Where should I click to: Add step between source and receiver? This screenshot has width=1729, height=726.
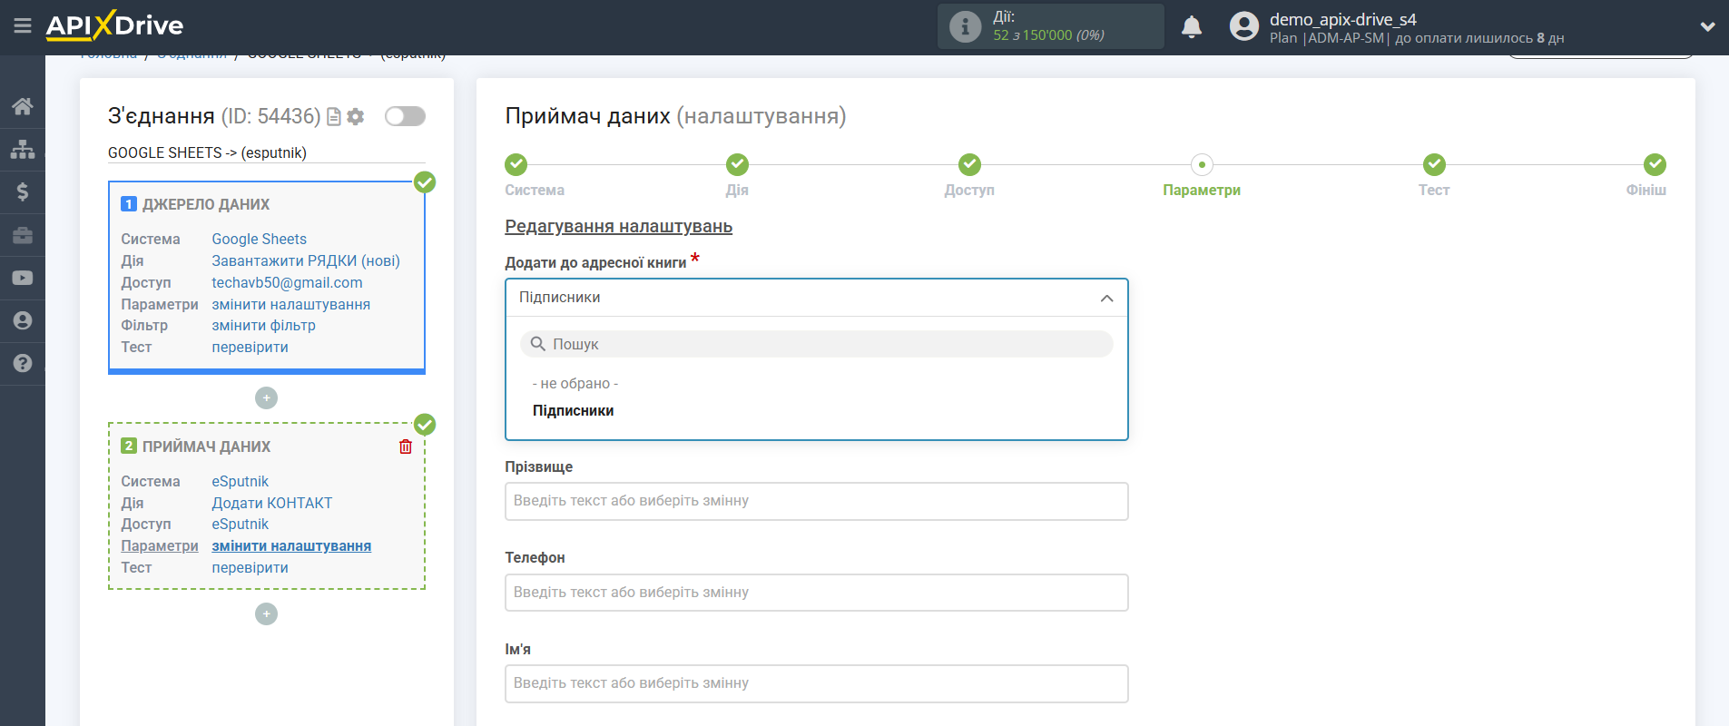[x=266, y=398]
